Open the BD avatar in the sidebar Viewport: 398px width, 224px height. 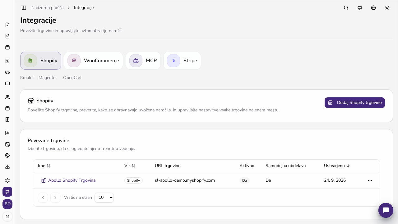(7, 204)
